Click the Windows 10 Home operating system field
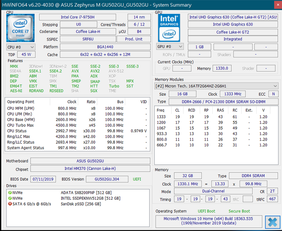This screenshot has height=231, width=282. tap(209, 221)
